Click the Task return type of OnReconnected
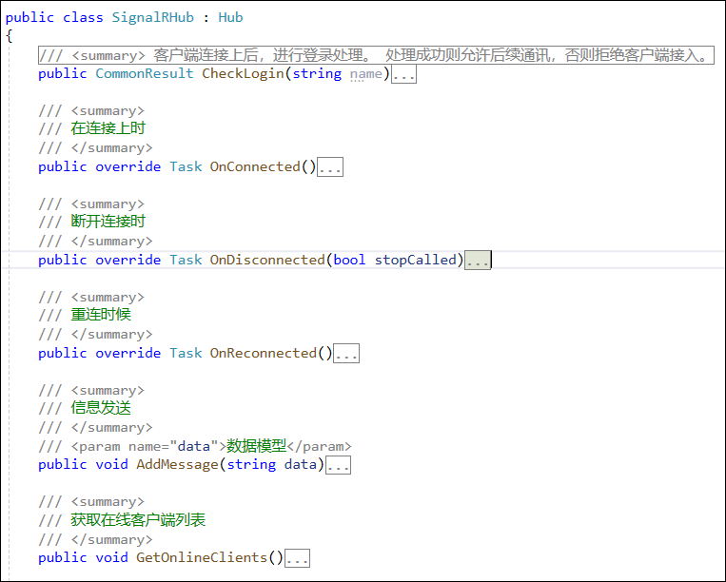This screenshot has height=582, width=726. click(186, 353)
